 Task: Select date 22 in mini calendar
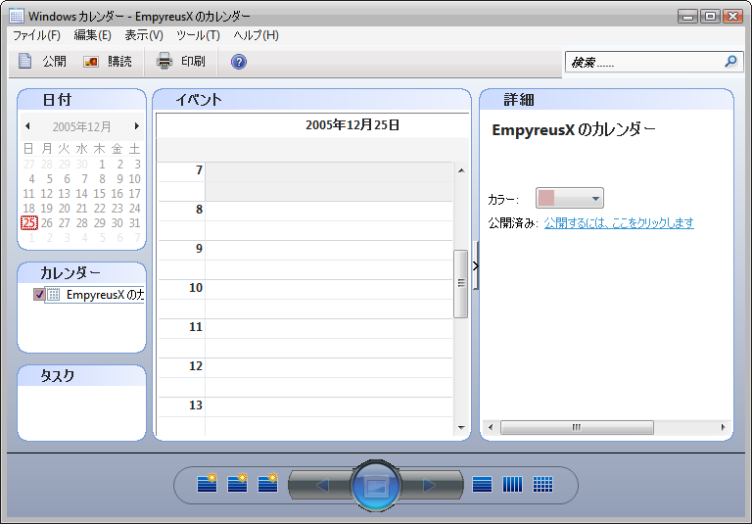(99, 209)
